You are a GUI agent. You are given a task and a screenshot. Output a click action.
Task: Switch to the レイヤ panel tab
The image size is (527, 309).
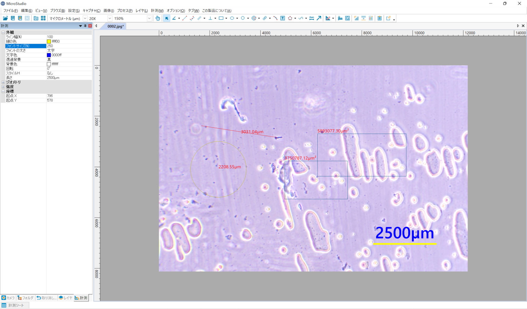66,298
